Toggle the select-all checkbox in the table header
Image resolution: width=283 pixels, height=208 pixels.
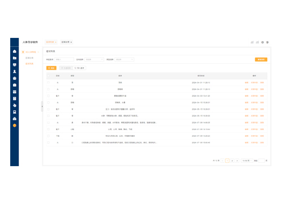point(48,76)
